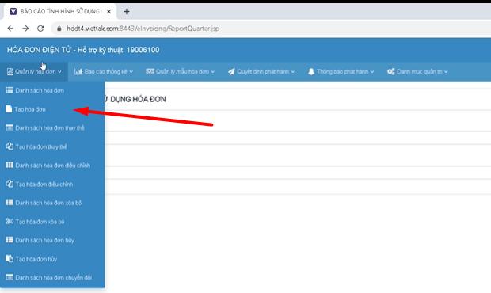Collapse the Quản lý hóa đơn dropdown arrow
The image size is (491, 293).
click(x=59, y=72)
